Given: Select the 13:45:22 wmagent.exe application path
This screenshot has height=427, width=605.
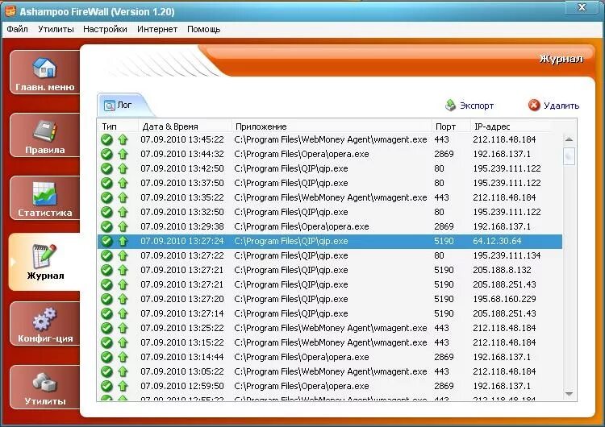Looking at the screenshot, I should [x=330, y=139].
